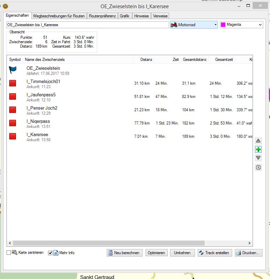Switch to the Routenpräferenz tab

tap(102, 16)
